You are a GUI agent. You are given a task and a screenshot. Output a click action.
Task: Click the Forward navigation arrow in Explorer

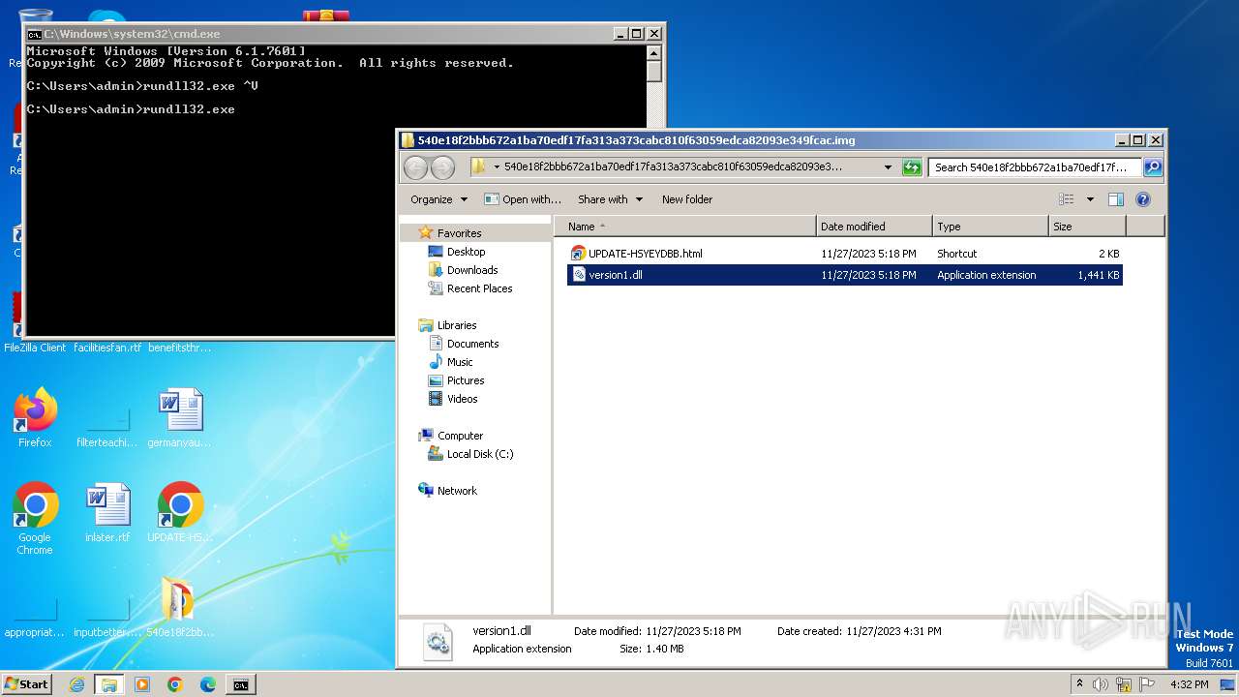tap(442, 167)
